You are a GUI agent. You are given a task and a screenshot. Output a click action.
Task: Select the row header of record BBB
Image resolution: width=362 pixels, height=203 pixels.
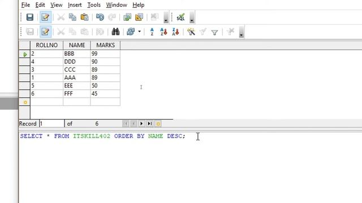24,54
